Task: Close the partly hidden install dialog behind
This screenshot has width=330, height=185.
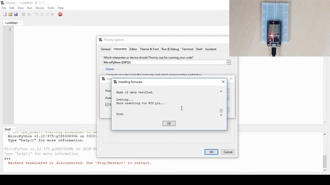Action: click(231, 79)
